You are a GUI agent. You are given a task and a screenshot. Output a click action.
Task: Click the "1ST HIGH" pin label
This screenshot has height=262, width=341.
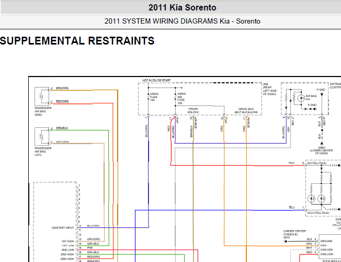67,241
